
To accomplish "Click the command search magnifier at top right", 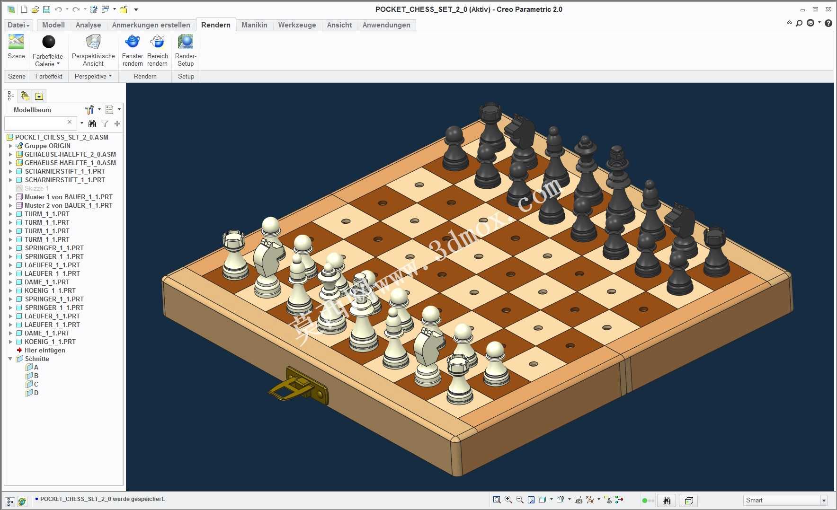I will point(799,23).
